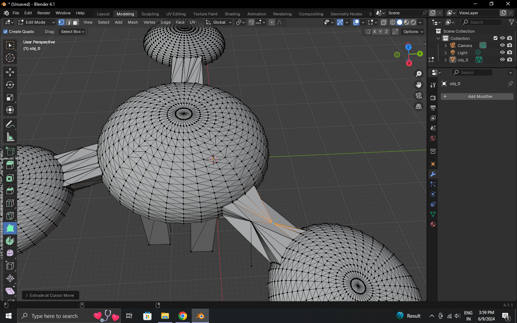Hide the Camera object in viewport
The image size is (517, 323).
coord(502,45)
